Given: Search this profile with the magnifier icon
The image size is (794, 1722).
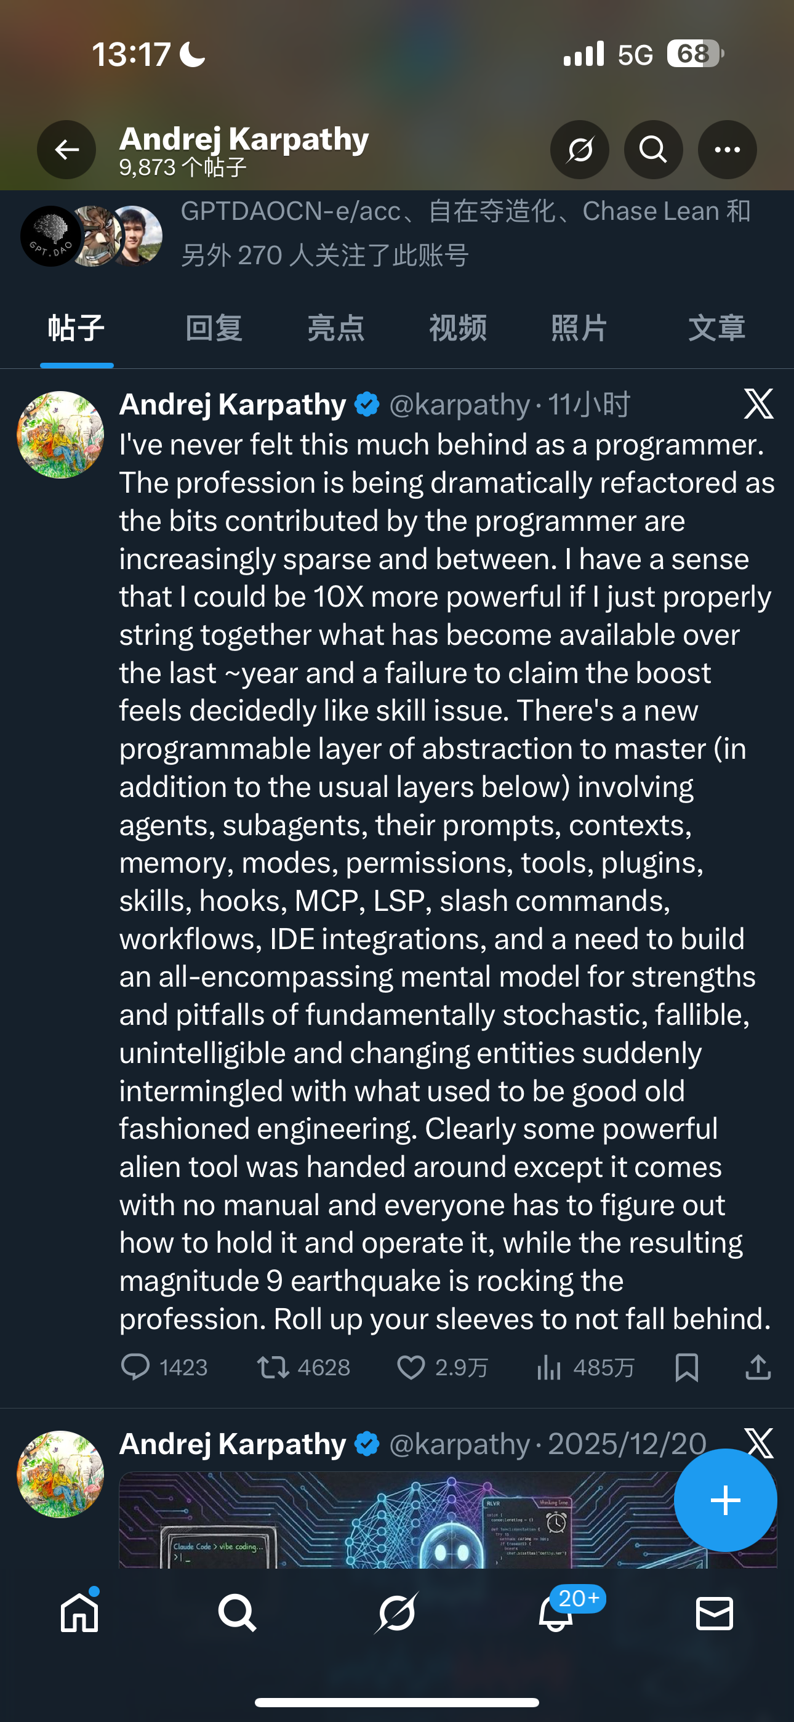Looking at the screenshot, I should click(653, 150).
